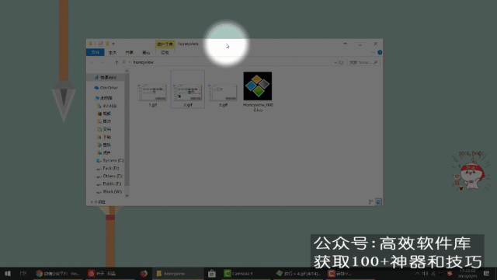Viewport: 497px width, 280px height.
Task: Open the Camtasia 9 taskbar button
Action: click(x=246, y=273)
